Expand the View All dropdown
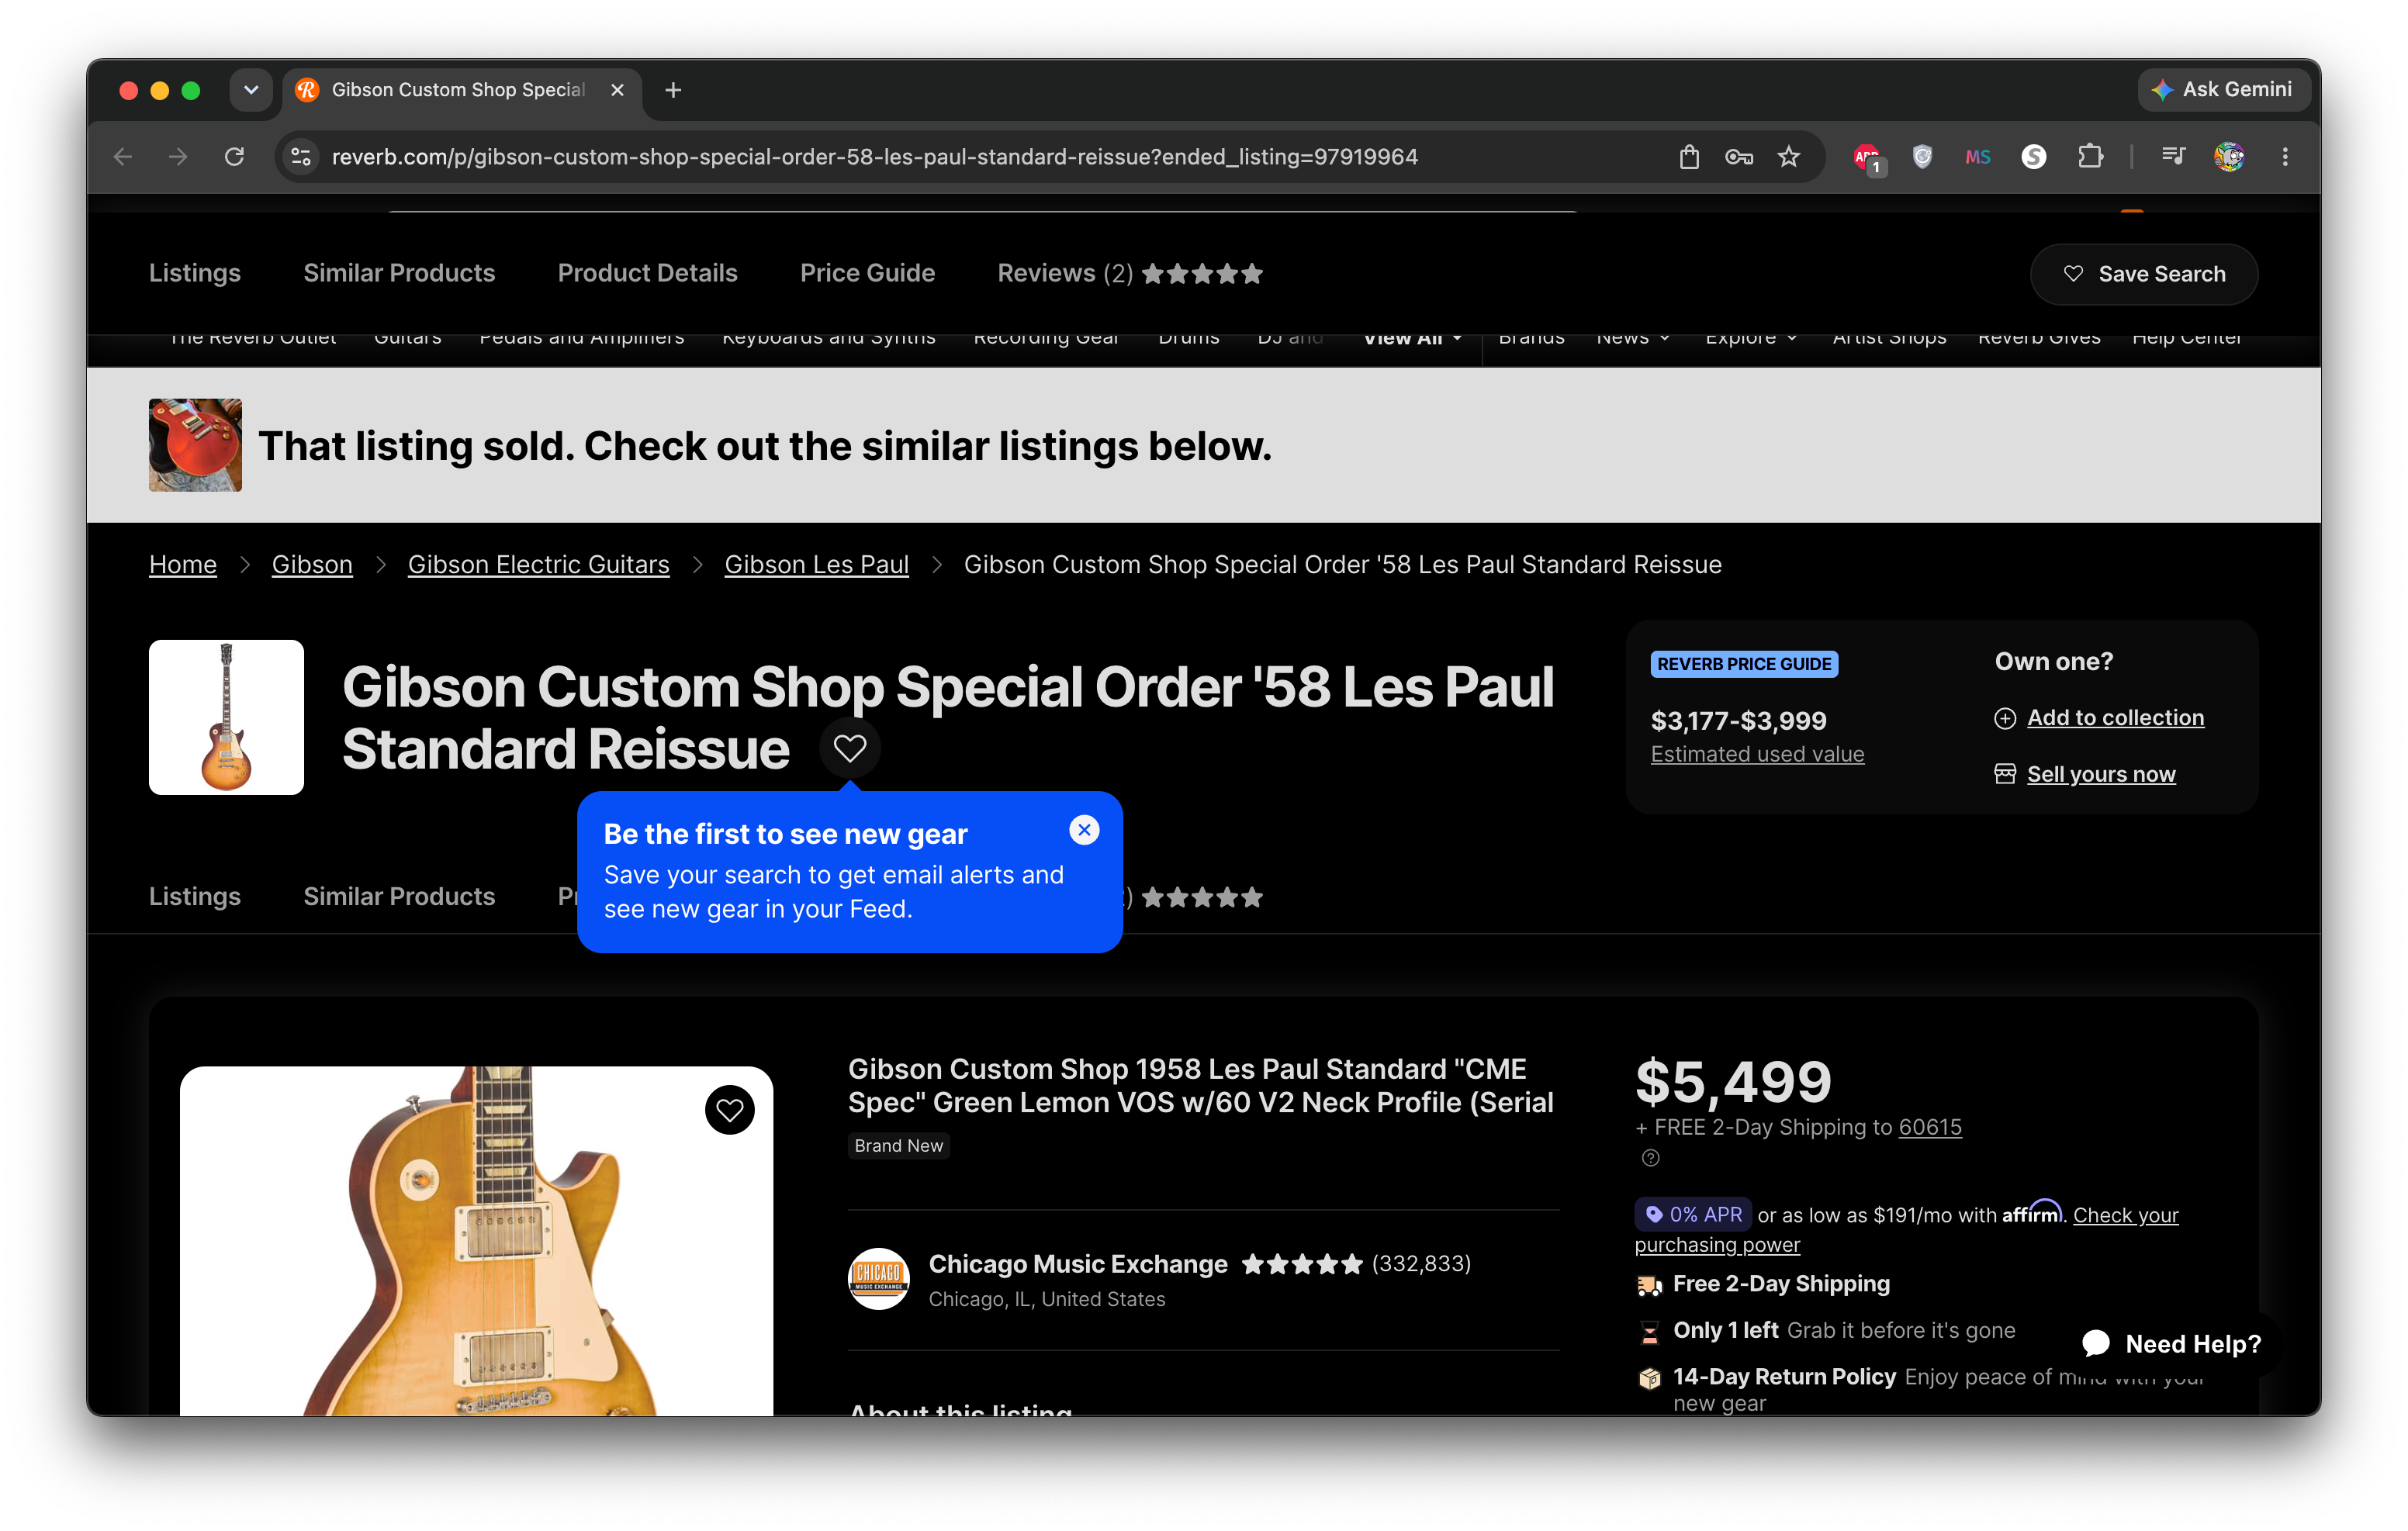 1412,340
